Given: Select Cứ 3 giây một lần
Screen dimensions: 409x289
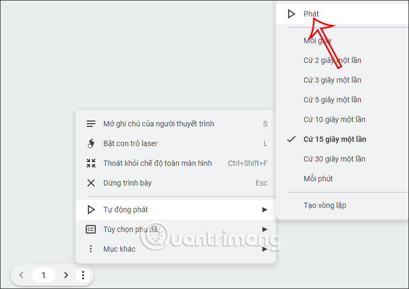Looking at the screenshot, I should click(x=342, y=80).
